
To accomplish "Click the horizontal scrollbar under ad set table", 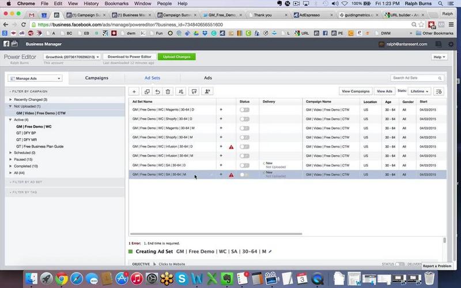I will coord(216,234).
